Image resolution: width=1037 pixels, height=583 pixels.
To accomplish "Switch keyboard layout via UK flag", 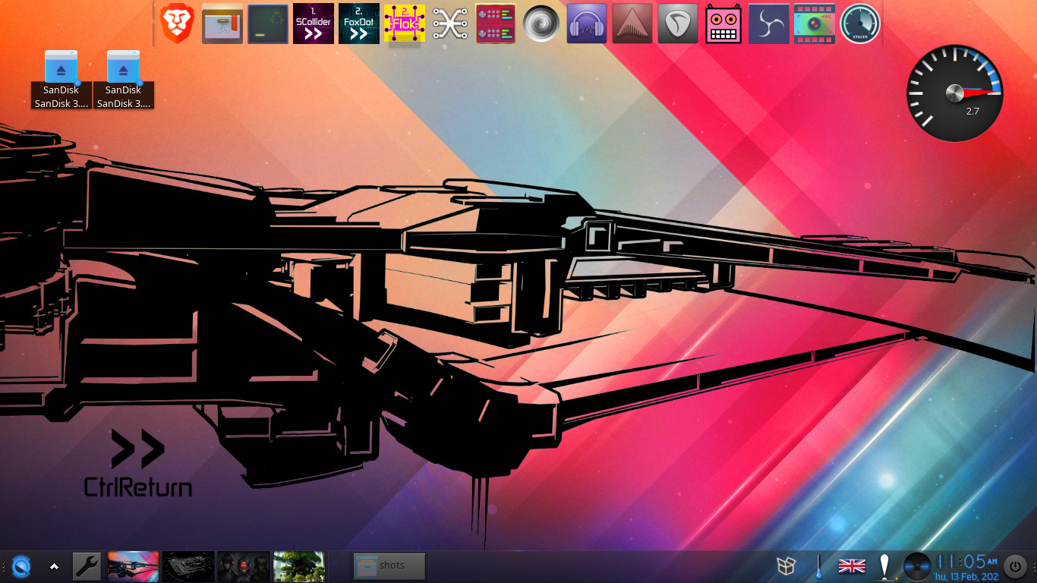I will [852, 566].
